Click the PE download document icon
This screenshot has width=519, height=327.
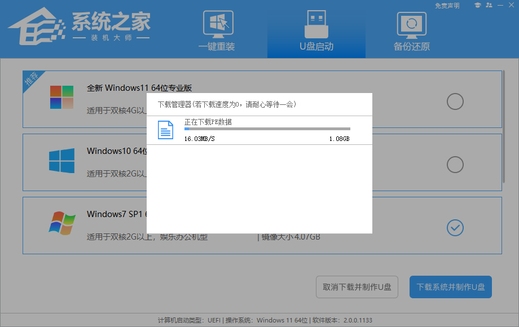pos(165,130)
